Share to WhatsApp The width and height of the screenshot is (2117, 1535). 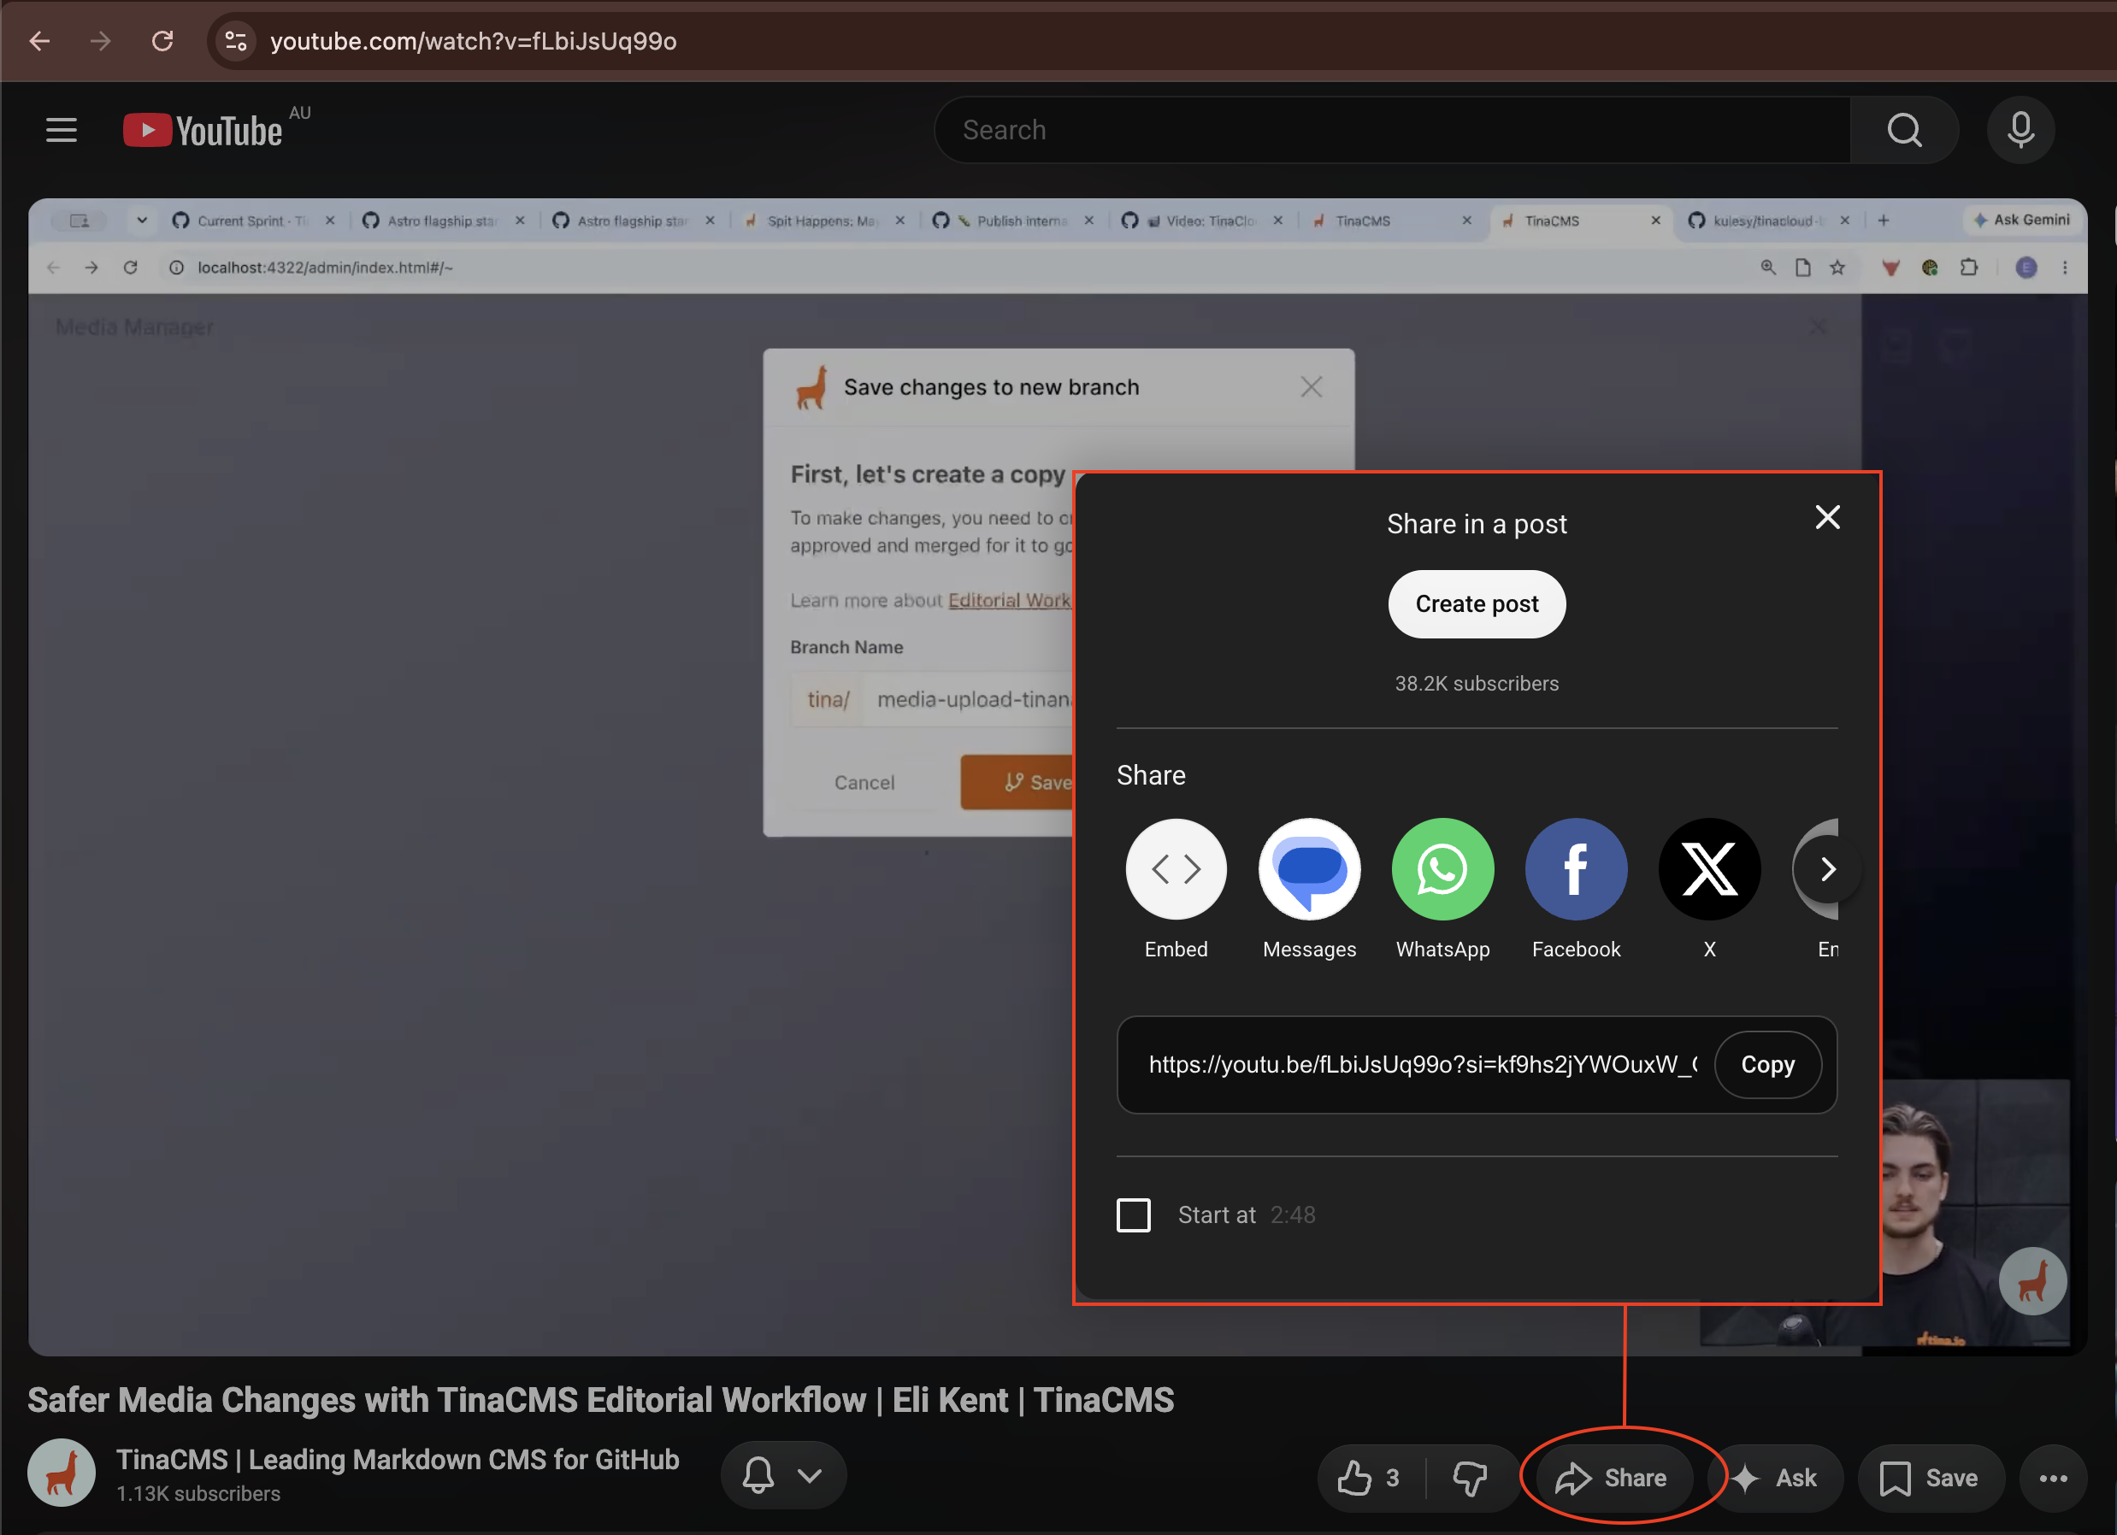coord(1443,888)
